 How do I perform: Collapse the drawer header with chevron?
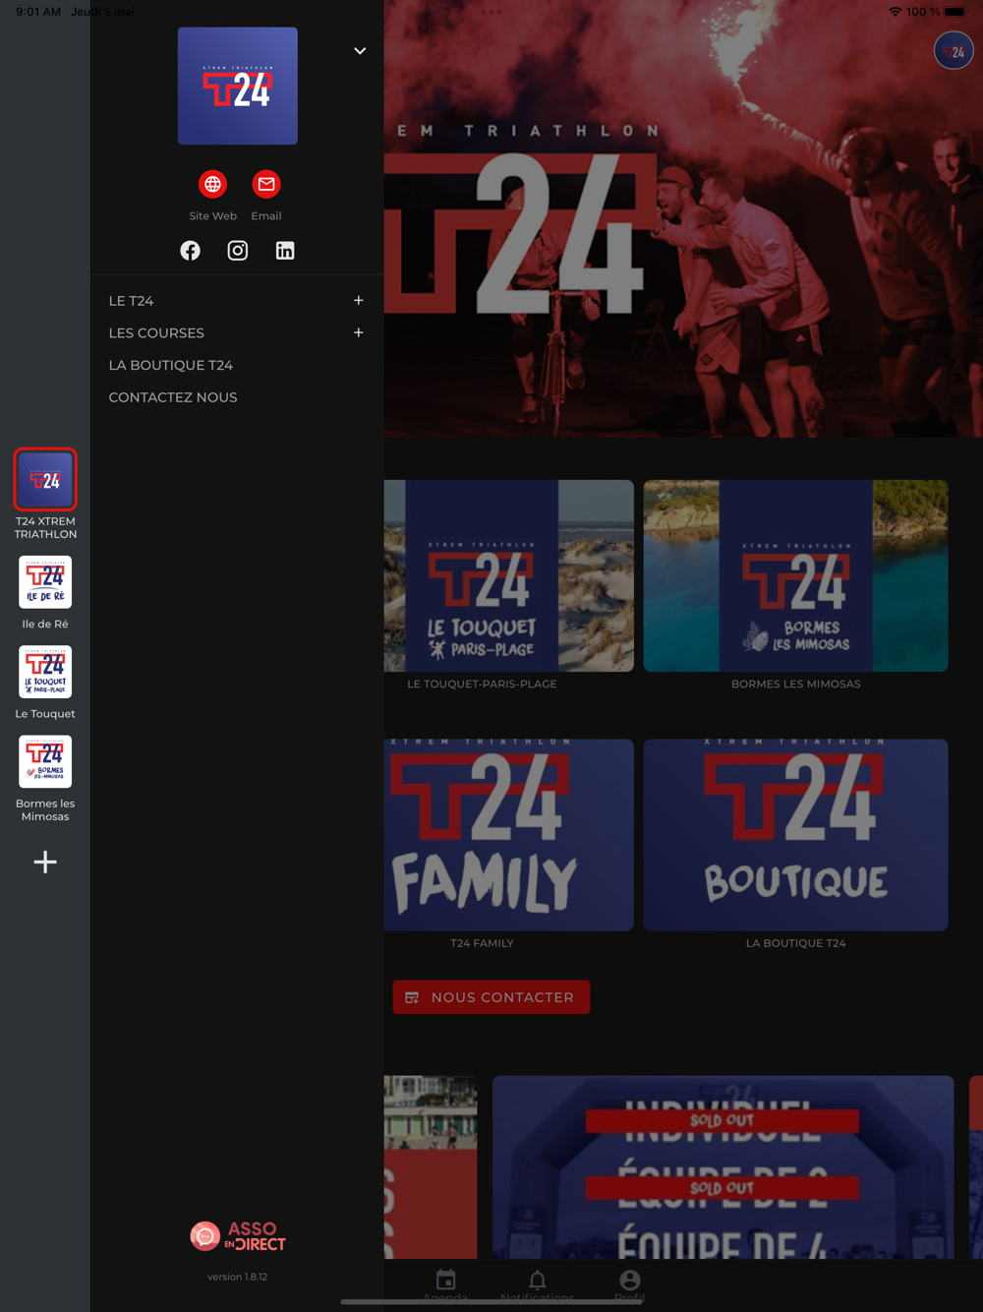click(360, 51)
